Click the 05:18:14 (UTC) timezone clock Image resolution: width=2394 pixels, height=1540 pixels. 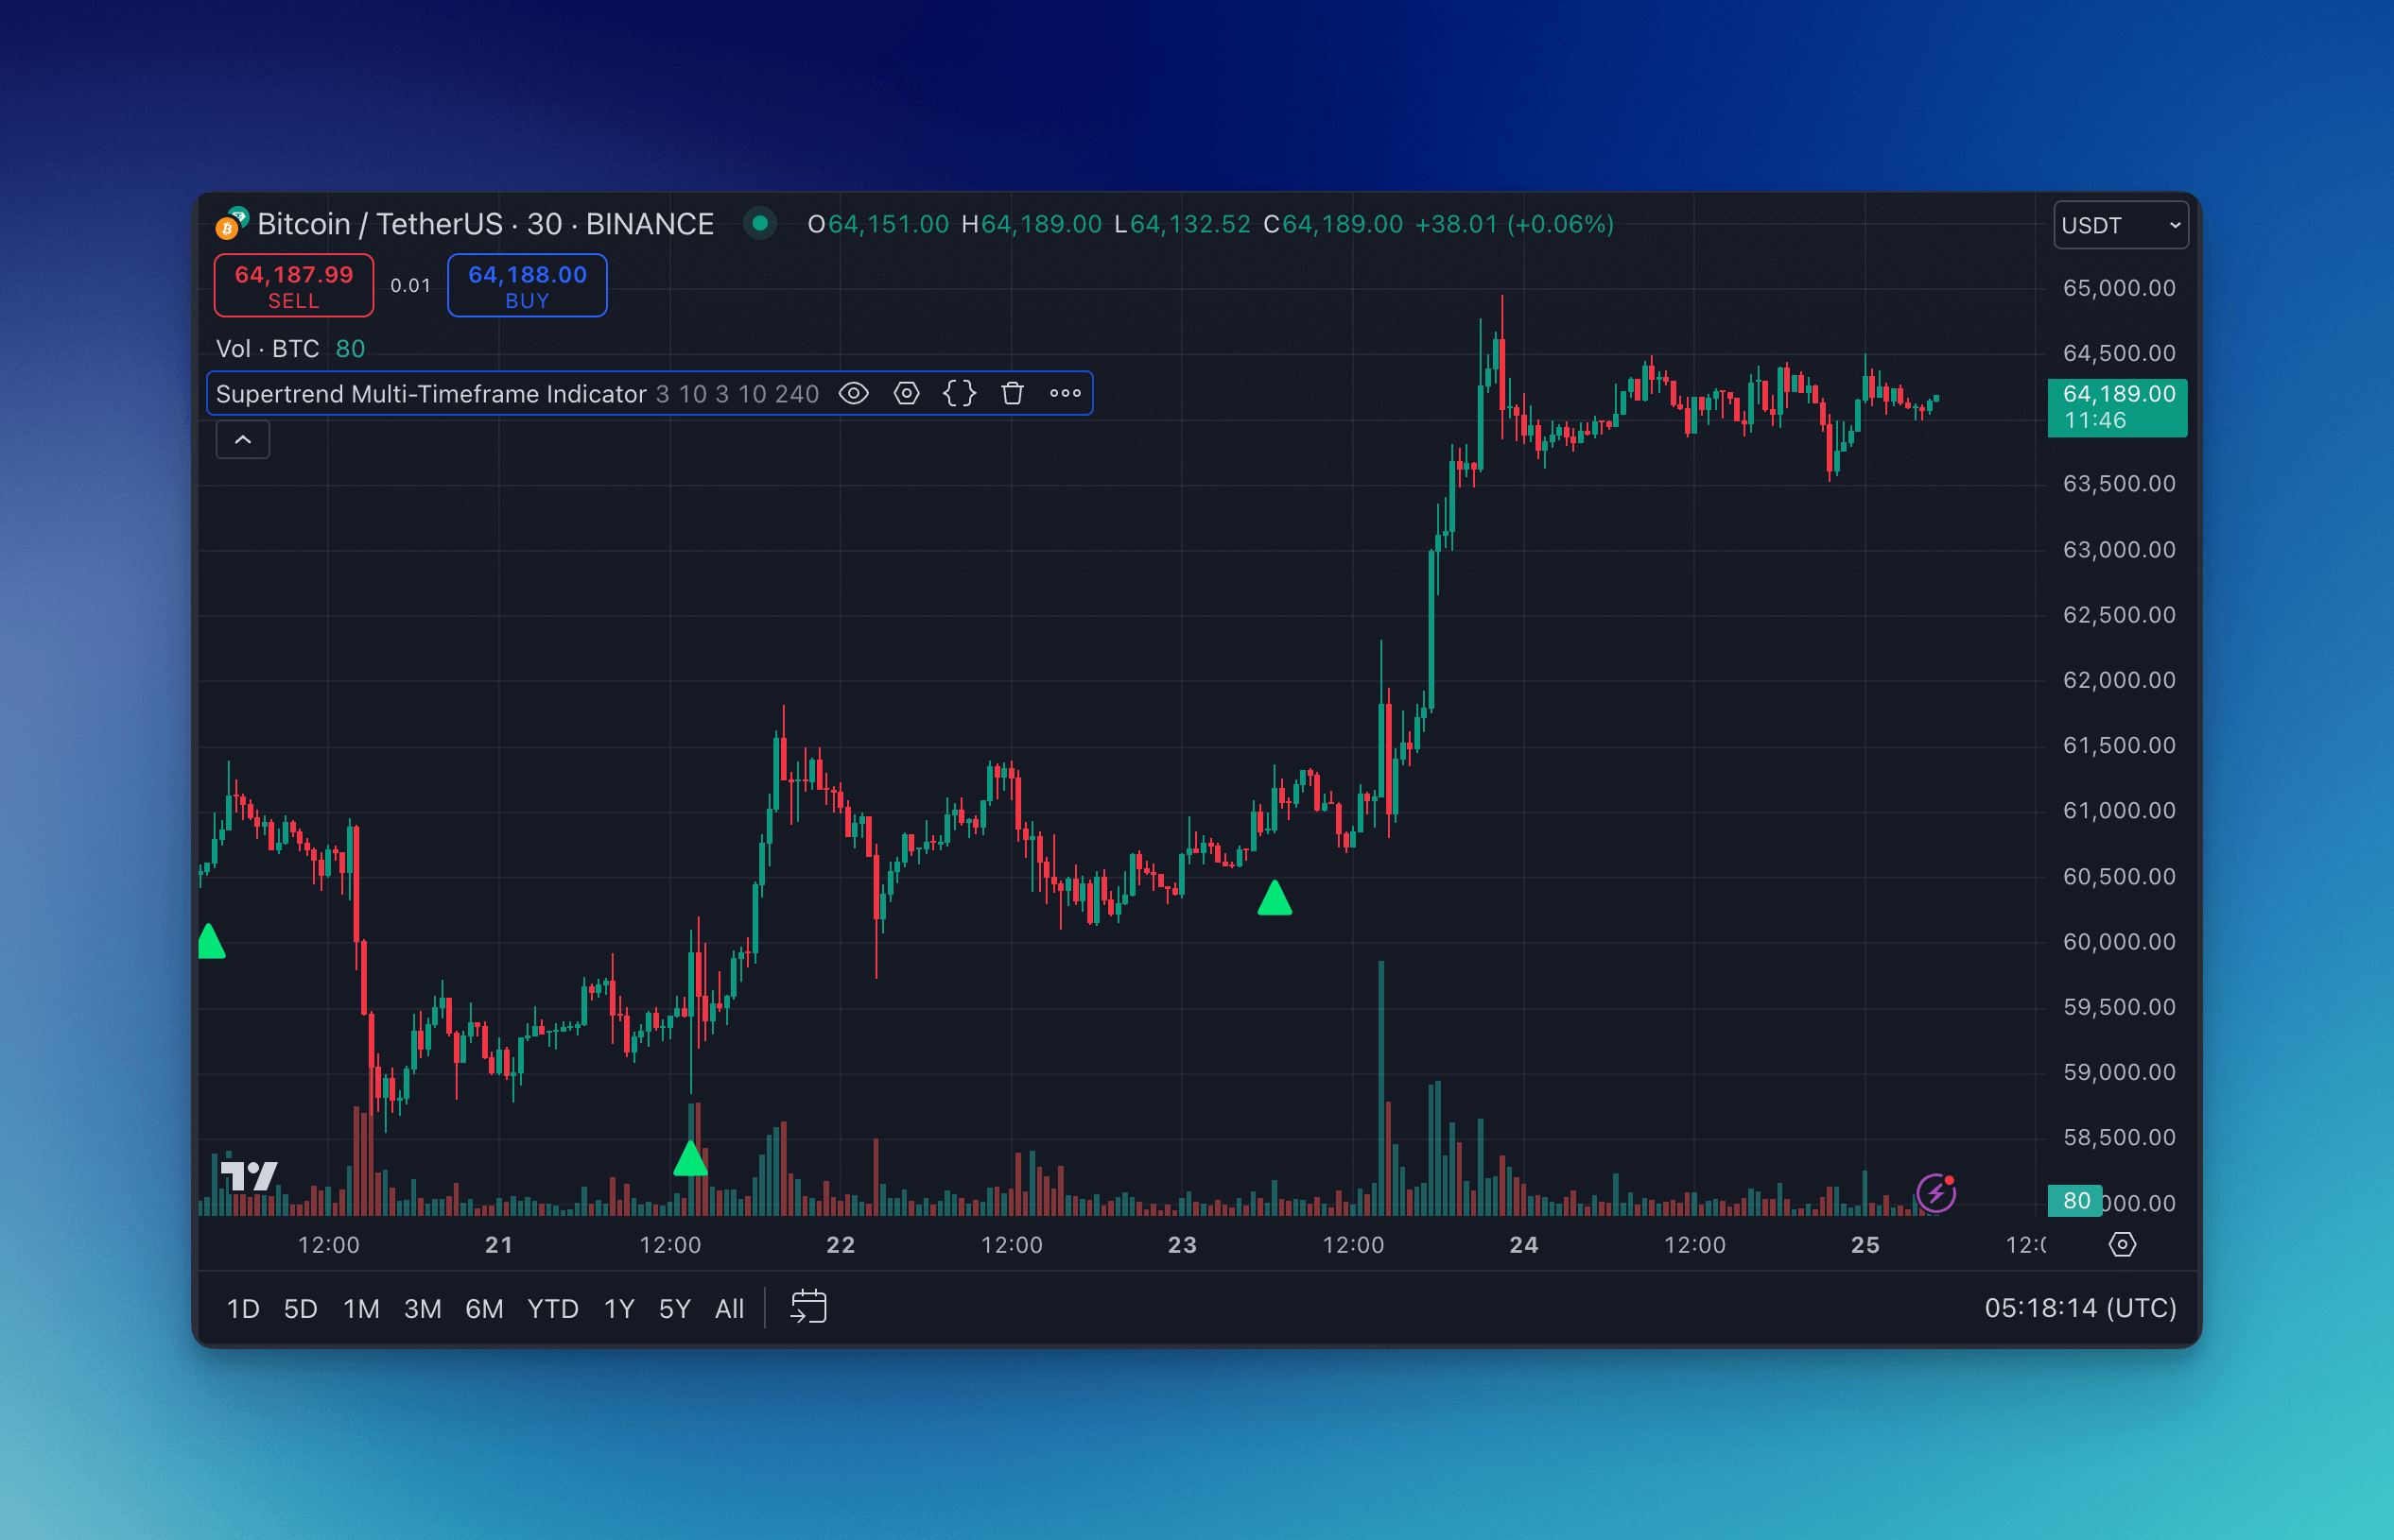tap(2080, 1308)
